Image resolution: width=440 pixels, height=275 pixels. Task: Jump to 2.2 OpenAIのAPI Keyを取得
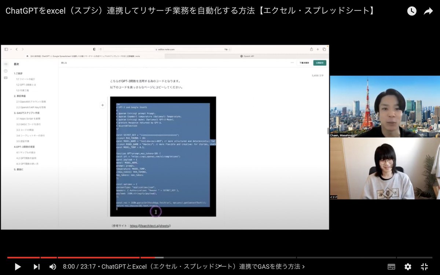tap(31, 107)
